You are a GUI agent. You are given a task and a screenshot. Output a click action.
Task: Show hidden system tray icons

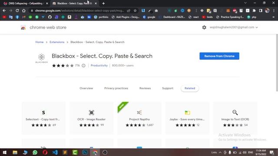pyautogui.click(x=220, y=152)
